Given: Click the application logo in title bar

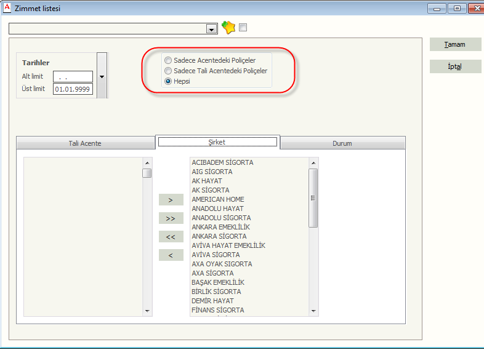Looking at the screenshot, I should tap(7, 8).
